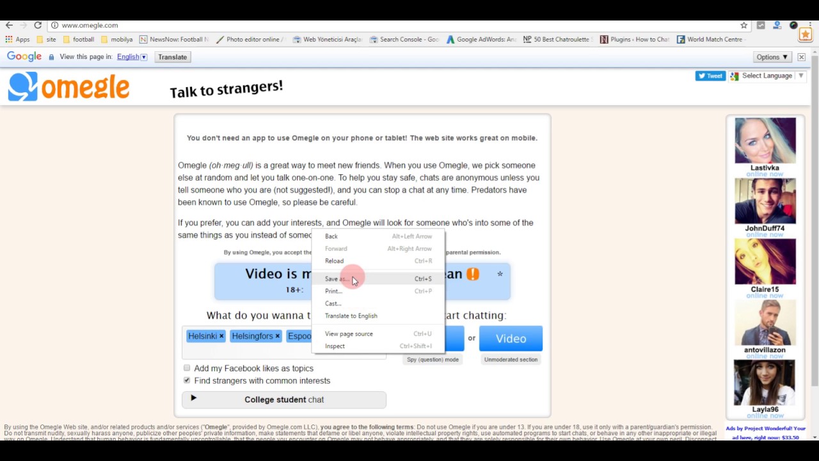Screen dimensions: 819x461
Task: Choose Inspect in the context menu
Action: 378,346
